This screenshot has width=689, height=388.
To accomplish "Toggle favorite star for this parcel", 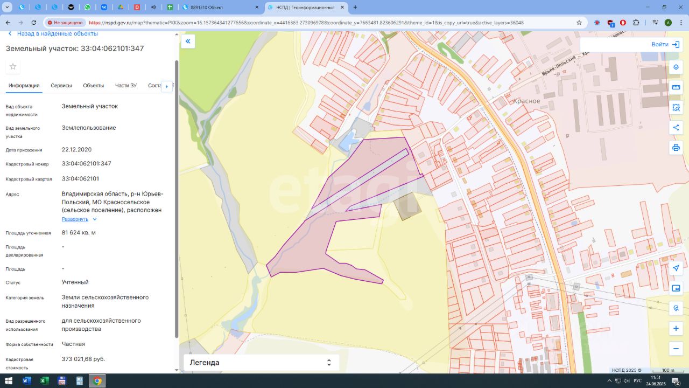I will tap(13, 66).
